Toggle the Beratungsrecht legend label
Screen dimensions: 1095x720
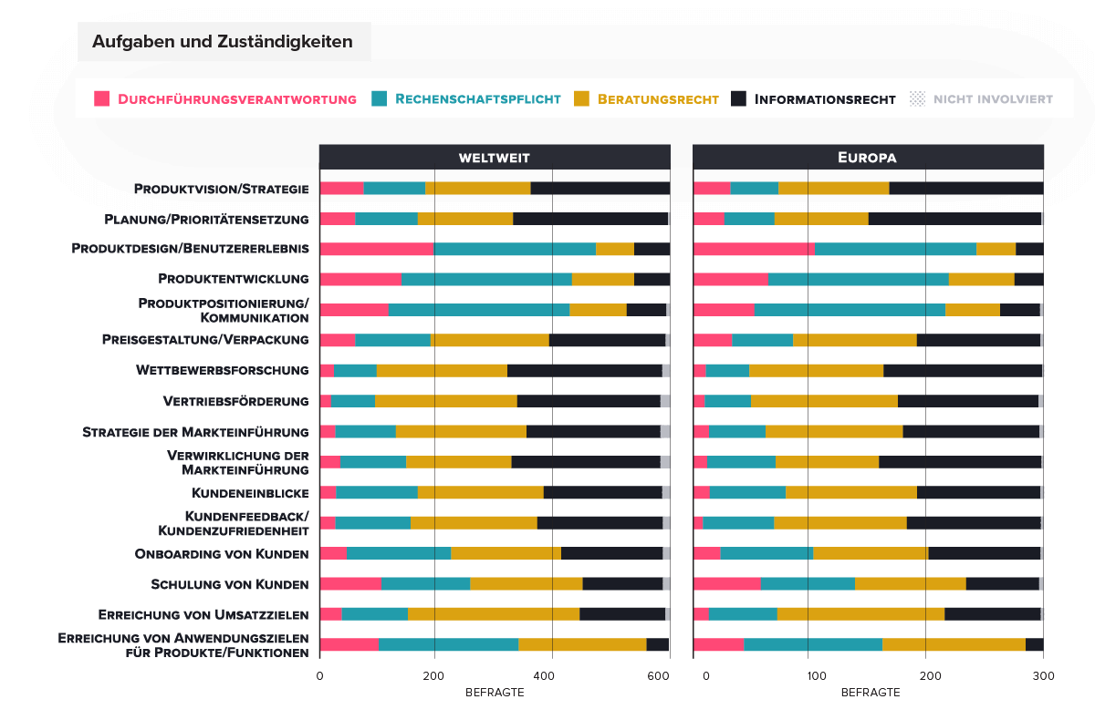(x=658, y=99)
